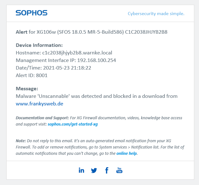The width and height of the screenshot is (199, 185).
Task: Click the Device Information heading
Action: click(x=39, y=45)
